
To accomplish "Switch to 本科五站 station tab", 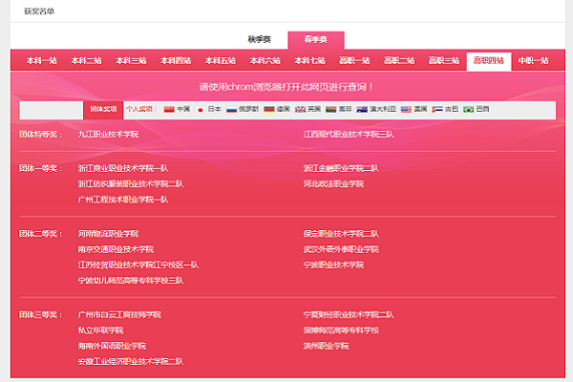I will pyautogui.click(x=204, y=60).
